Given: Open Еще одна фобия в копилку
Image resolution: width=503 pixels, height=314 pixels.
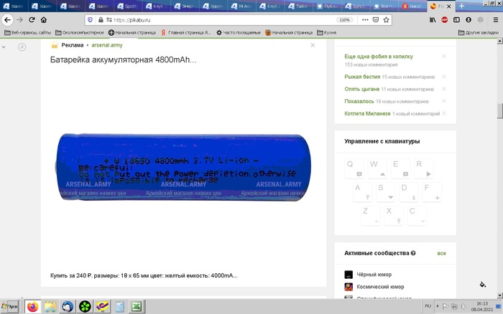Looking at the screenshot, I should 379,57.
